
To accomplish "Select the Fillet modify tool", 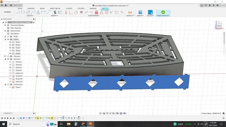I will 49,12.
